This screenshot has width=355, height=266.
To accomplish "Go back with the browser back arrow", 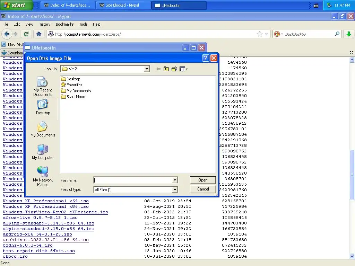I will [x=7, y=34].
